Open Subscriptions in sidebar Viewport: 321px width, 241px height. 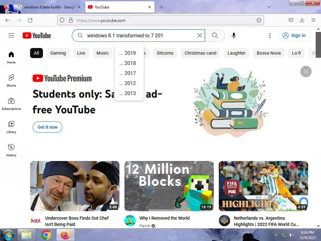pos(11,104)
